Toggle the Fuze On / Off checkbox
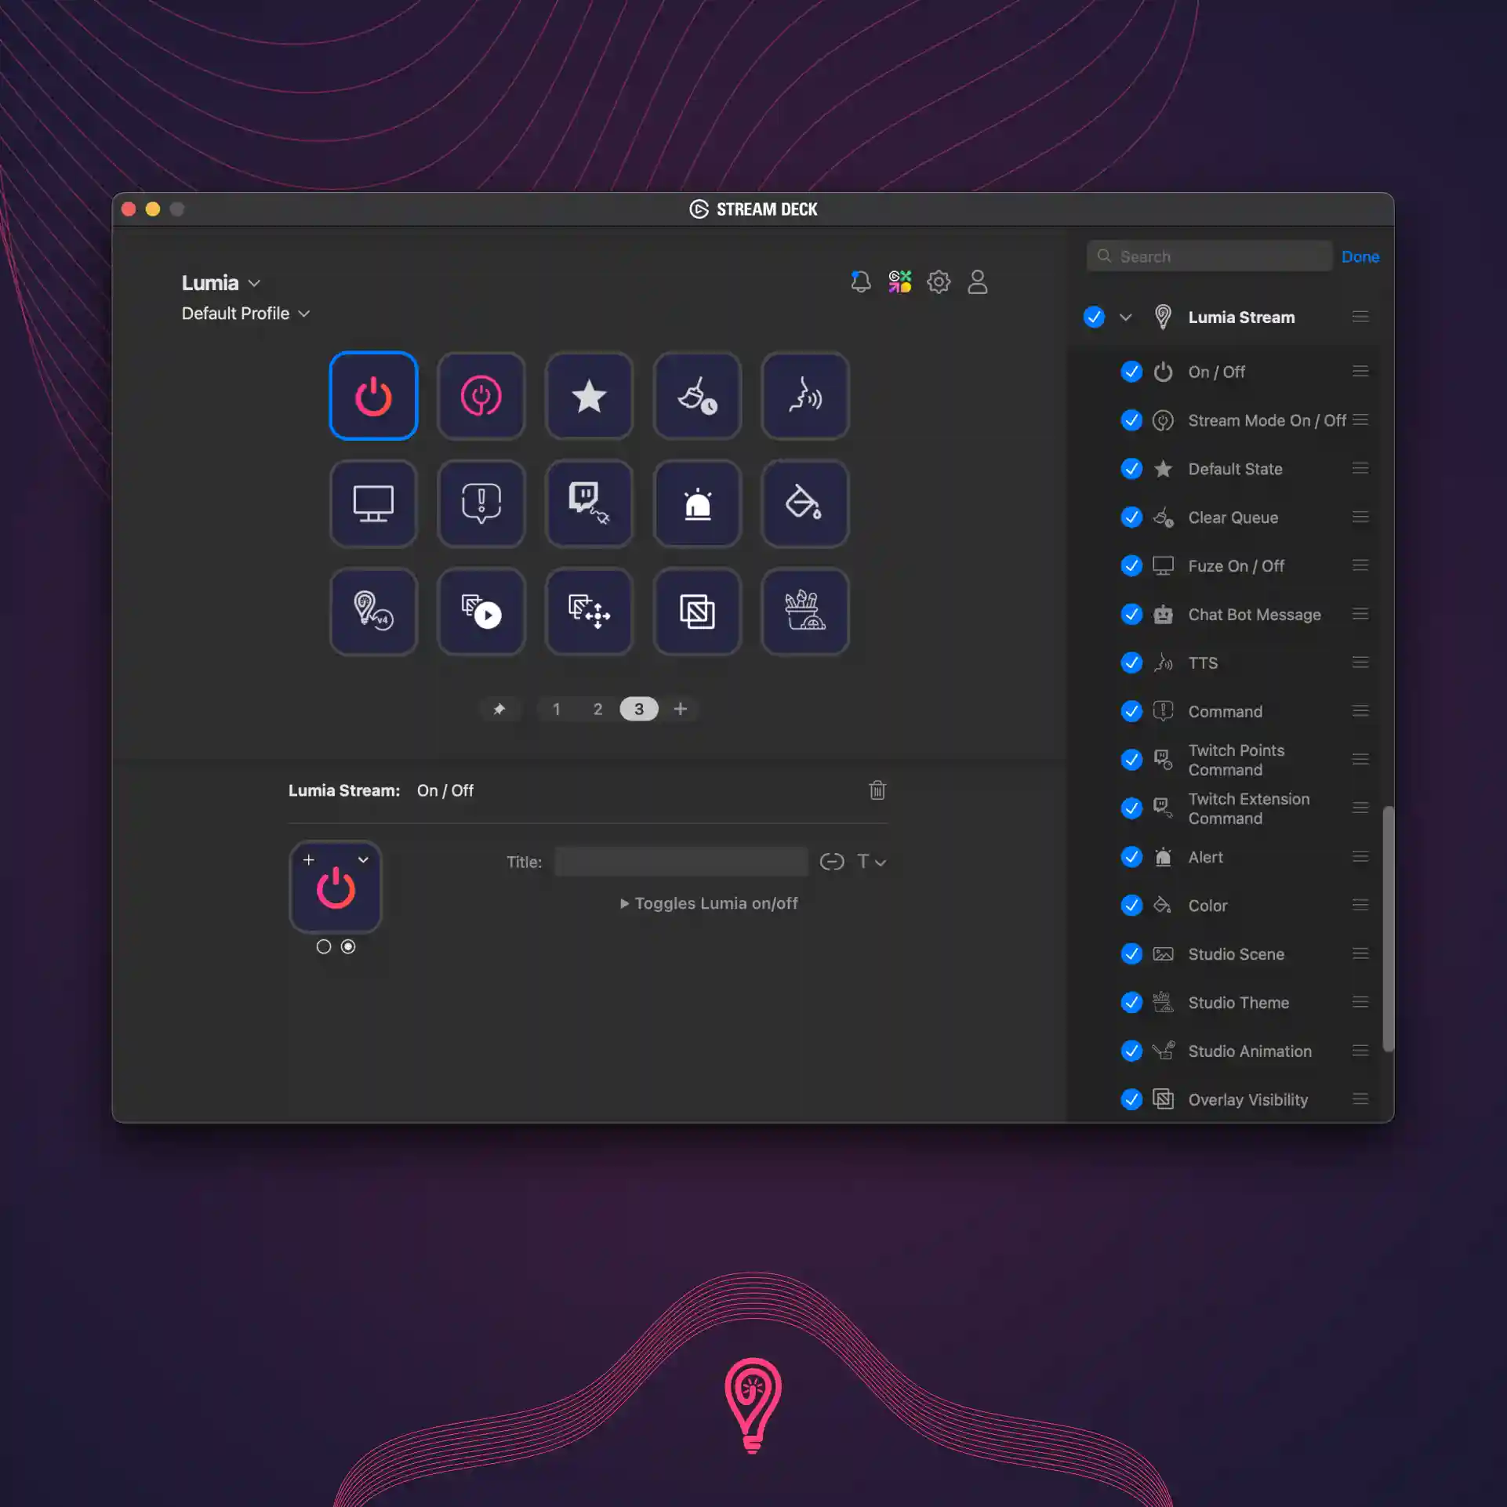The width and height of the screenshot is (1507, 1507). tap(1131, 566)
